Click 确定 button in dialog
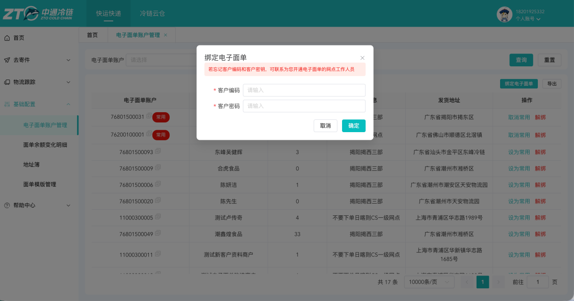 [x=354, y=126]
